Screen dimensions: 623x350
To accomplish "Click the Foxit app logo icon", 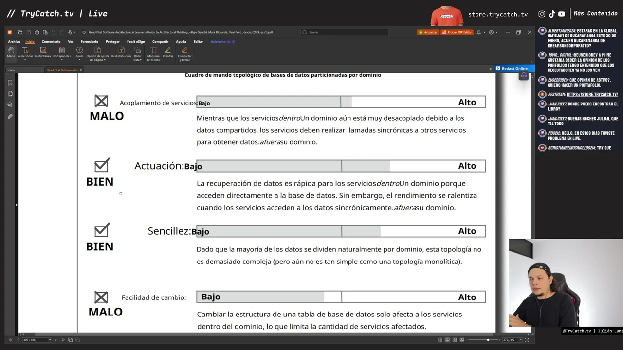I will (x=10, y=32).
